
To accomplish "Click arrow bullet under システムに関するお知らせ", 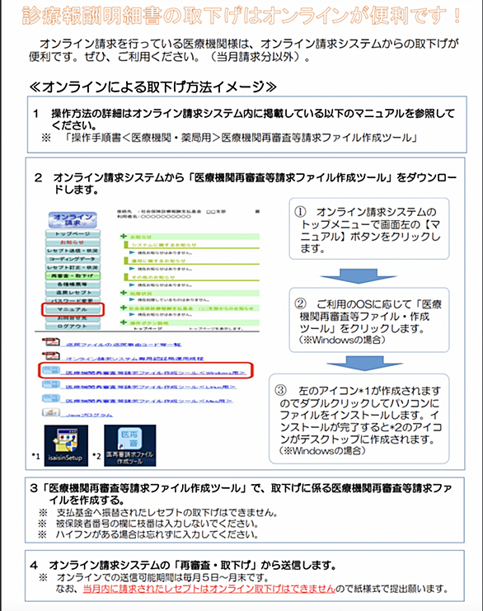I will pos(132,252).
